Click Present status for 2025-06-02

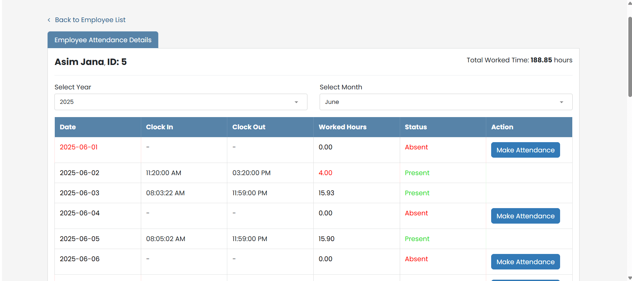(x=417, y=173)
